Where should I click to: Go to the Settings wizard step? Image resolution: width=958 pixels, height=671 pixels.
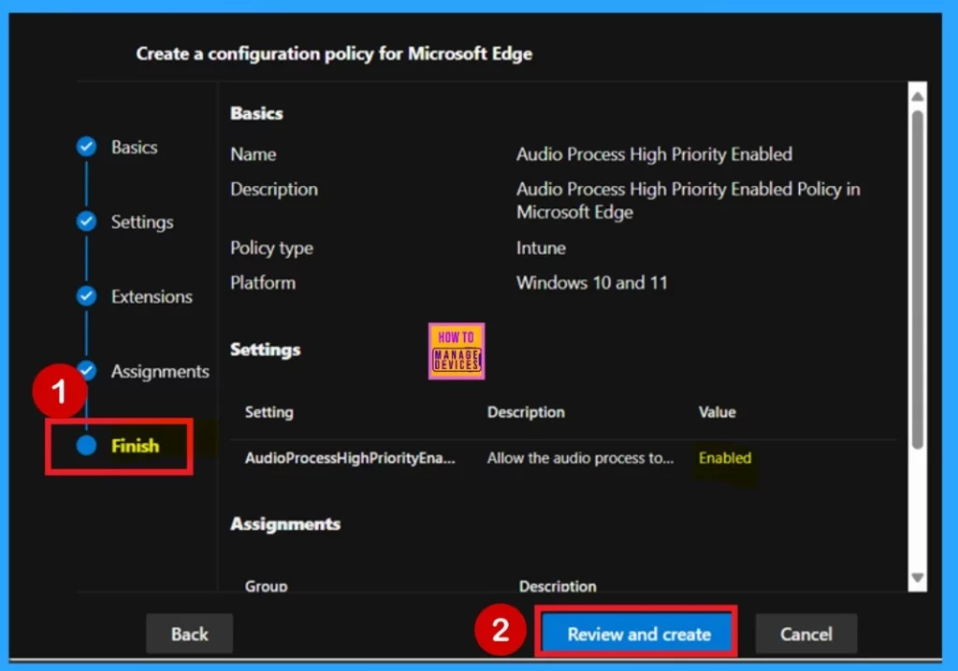(142, 221)
